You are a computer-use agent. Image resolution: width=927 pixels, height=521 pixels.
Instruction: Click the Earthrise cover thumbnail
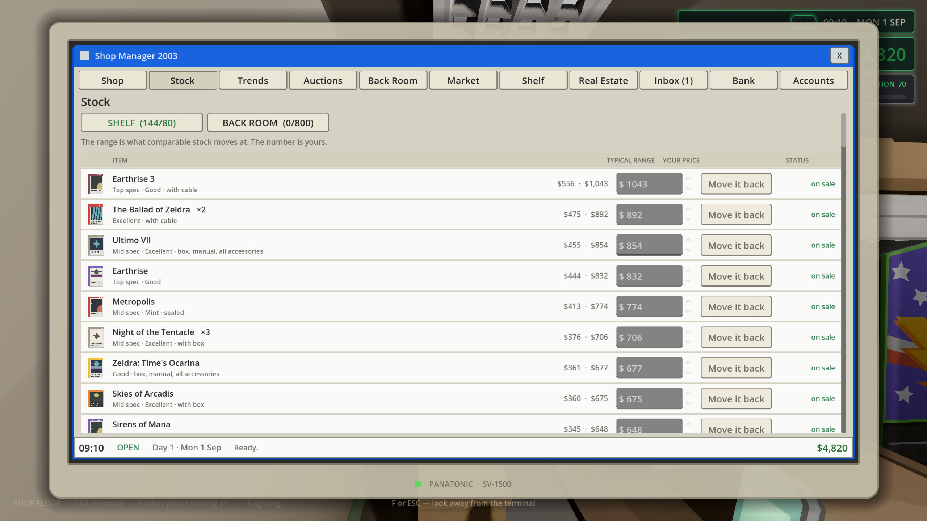[x=96, y=276]
